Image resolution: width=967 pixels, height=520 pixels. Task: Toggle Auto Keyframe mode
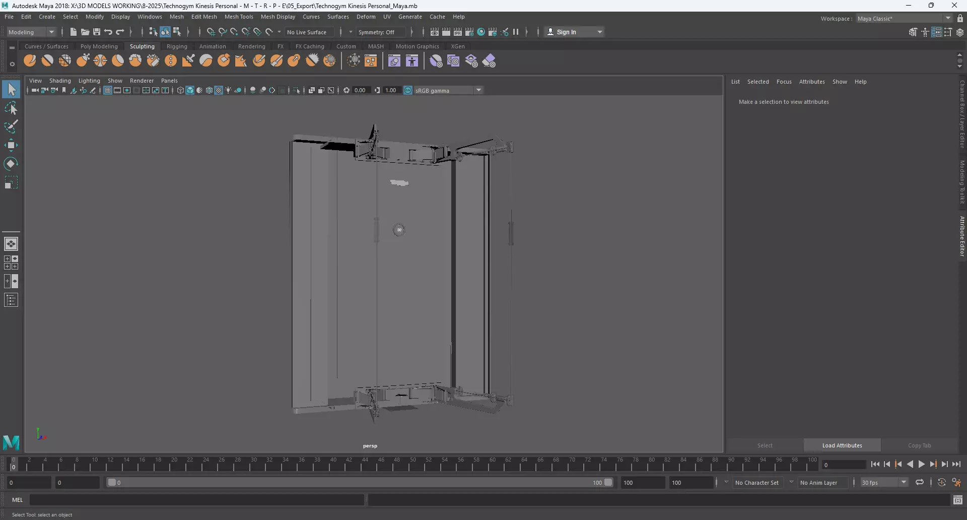941,482
